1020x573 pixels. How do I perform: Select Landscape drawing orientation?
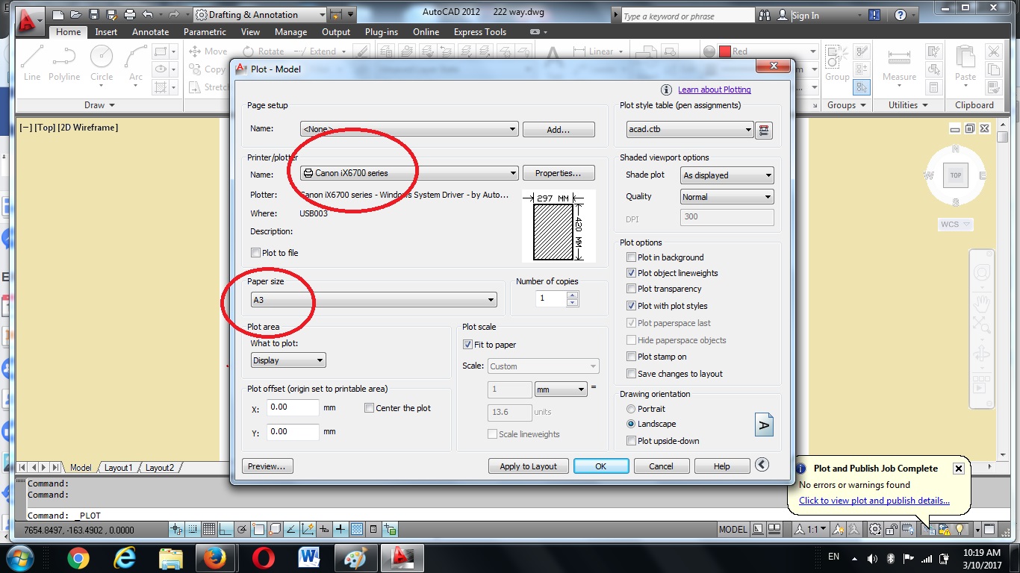coord(632,424)
